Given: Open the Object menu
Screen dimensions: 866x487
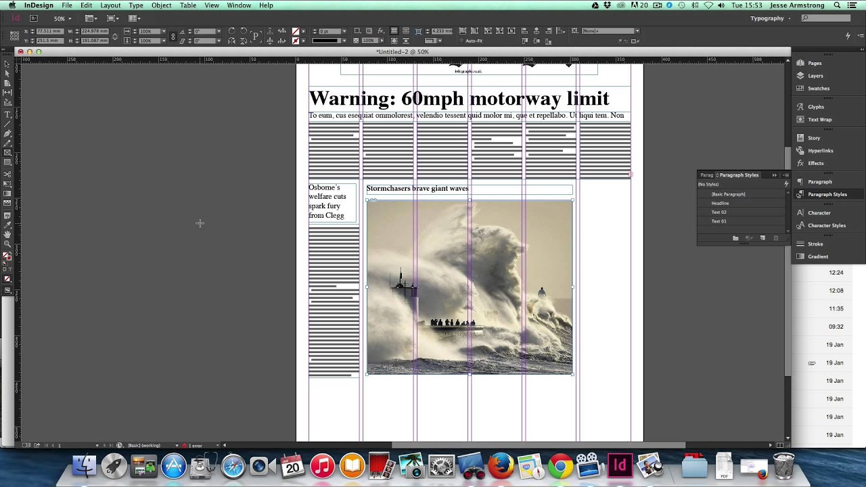Looking at the screenshot, I should tap(161, 5).
